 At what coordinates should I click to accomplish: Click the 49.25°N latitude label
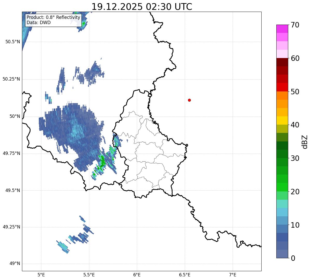pyautogui.click(x=11, y=227)
